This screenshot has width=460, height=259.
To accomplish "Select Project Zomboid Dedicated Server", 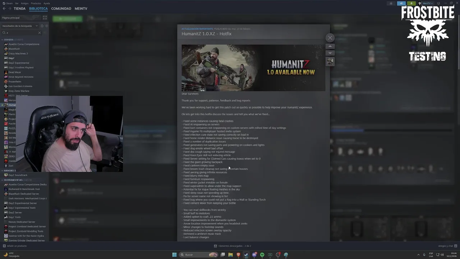I will point(27,227).
